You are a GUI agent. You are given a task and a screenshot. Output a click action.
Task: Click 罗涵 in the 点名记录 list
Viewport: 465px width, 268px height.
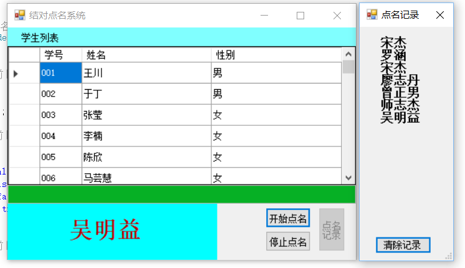tap(393, 55)
